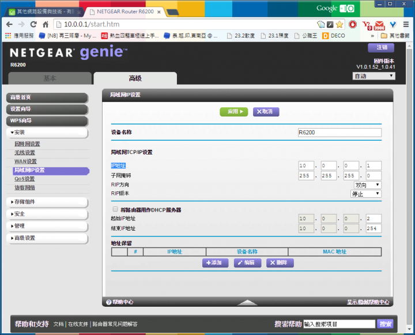Image resolution: width=415 pixels, height=335 pixels.
Task: Click the red Opera-style extension icon
Action: [353, 24]
